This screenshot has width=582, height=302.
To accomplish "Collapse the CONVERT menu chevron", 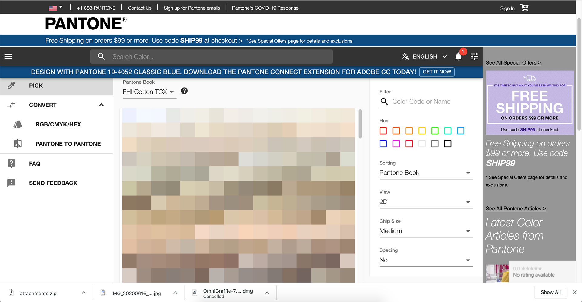I will coord(102,105).
